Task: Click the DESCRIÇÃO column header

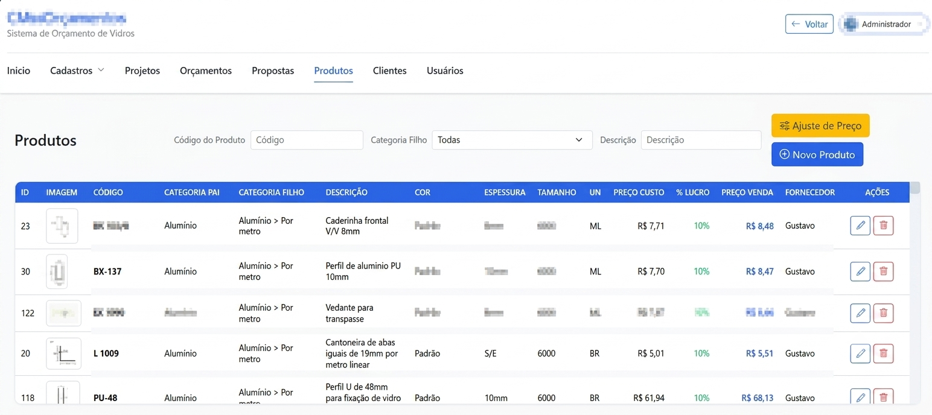Action: 346,192
